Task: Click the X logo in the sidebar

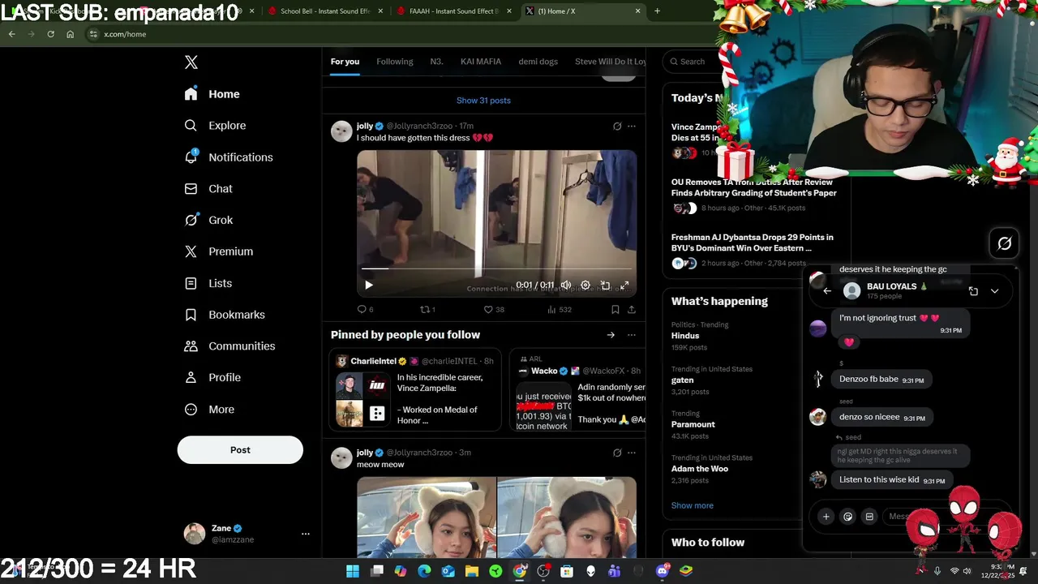Action: tap(191, 62)
